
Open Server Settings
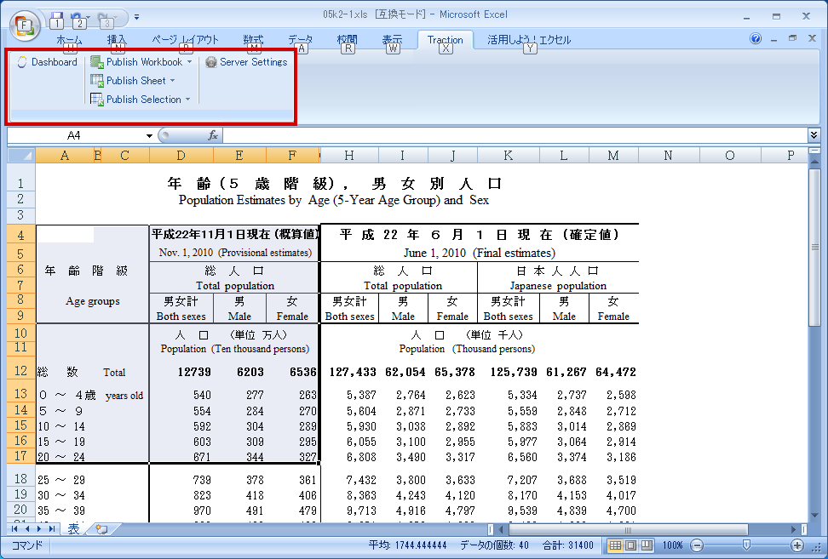point(246,62)
